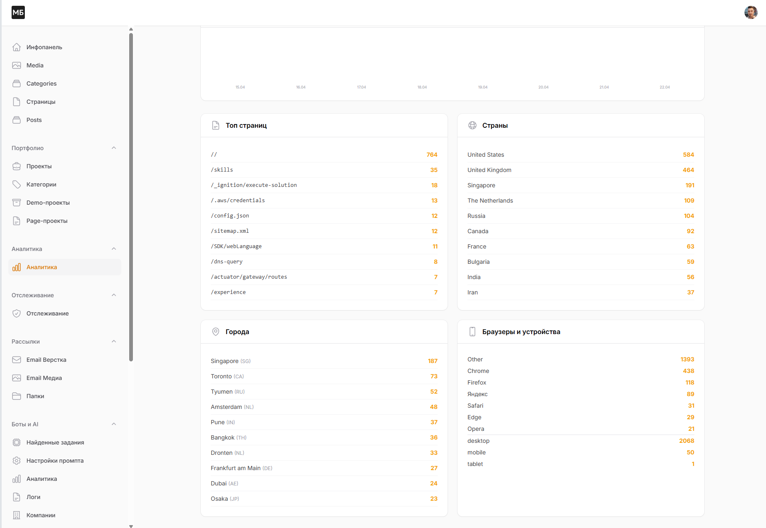
Task: Click the /skills page row
Action: coord(324,170)
